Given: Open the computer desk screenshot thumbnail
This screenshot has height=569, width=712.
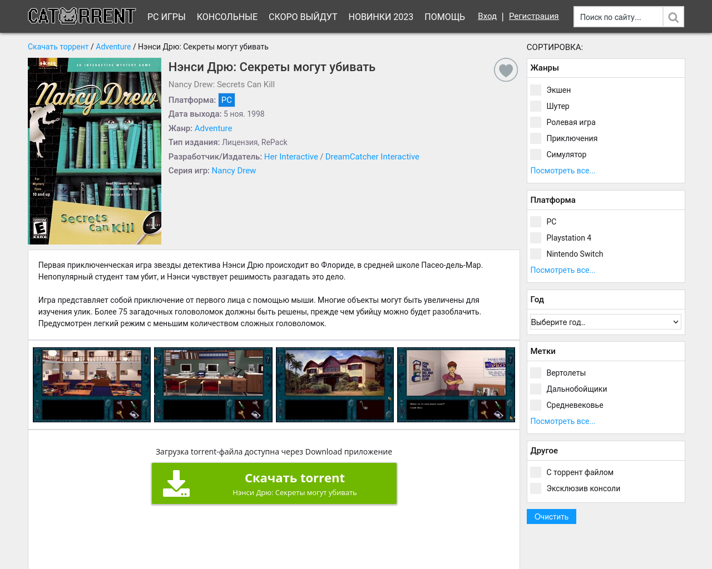Looking at the screenshot, I should pyautogui.click(x=213, y=385).
